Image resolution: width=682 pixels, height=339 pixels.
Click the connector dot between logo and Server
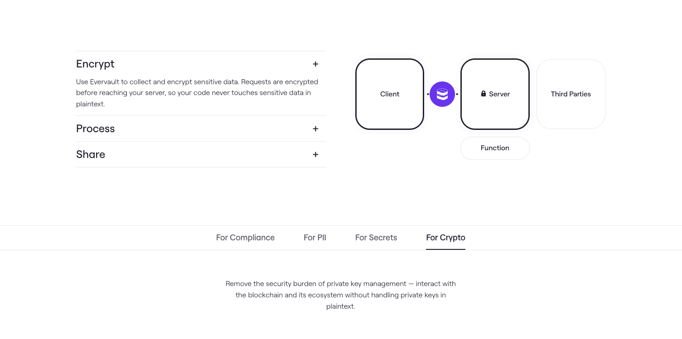(457, 94)
